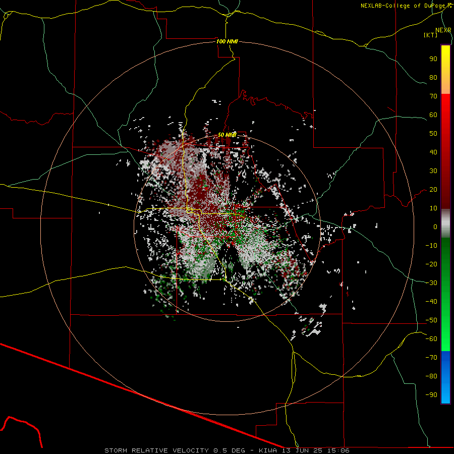The height and width of the screenshot is (454, 454).
Task: Click the -20 value on the velocity scale
Action: (431, 264)
